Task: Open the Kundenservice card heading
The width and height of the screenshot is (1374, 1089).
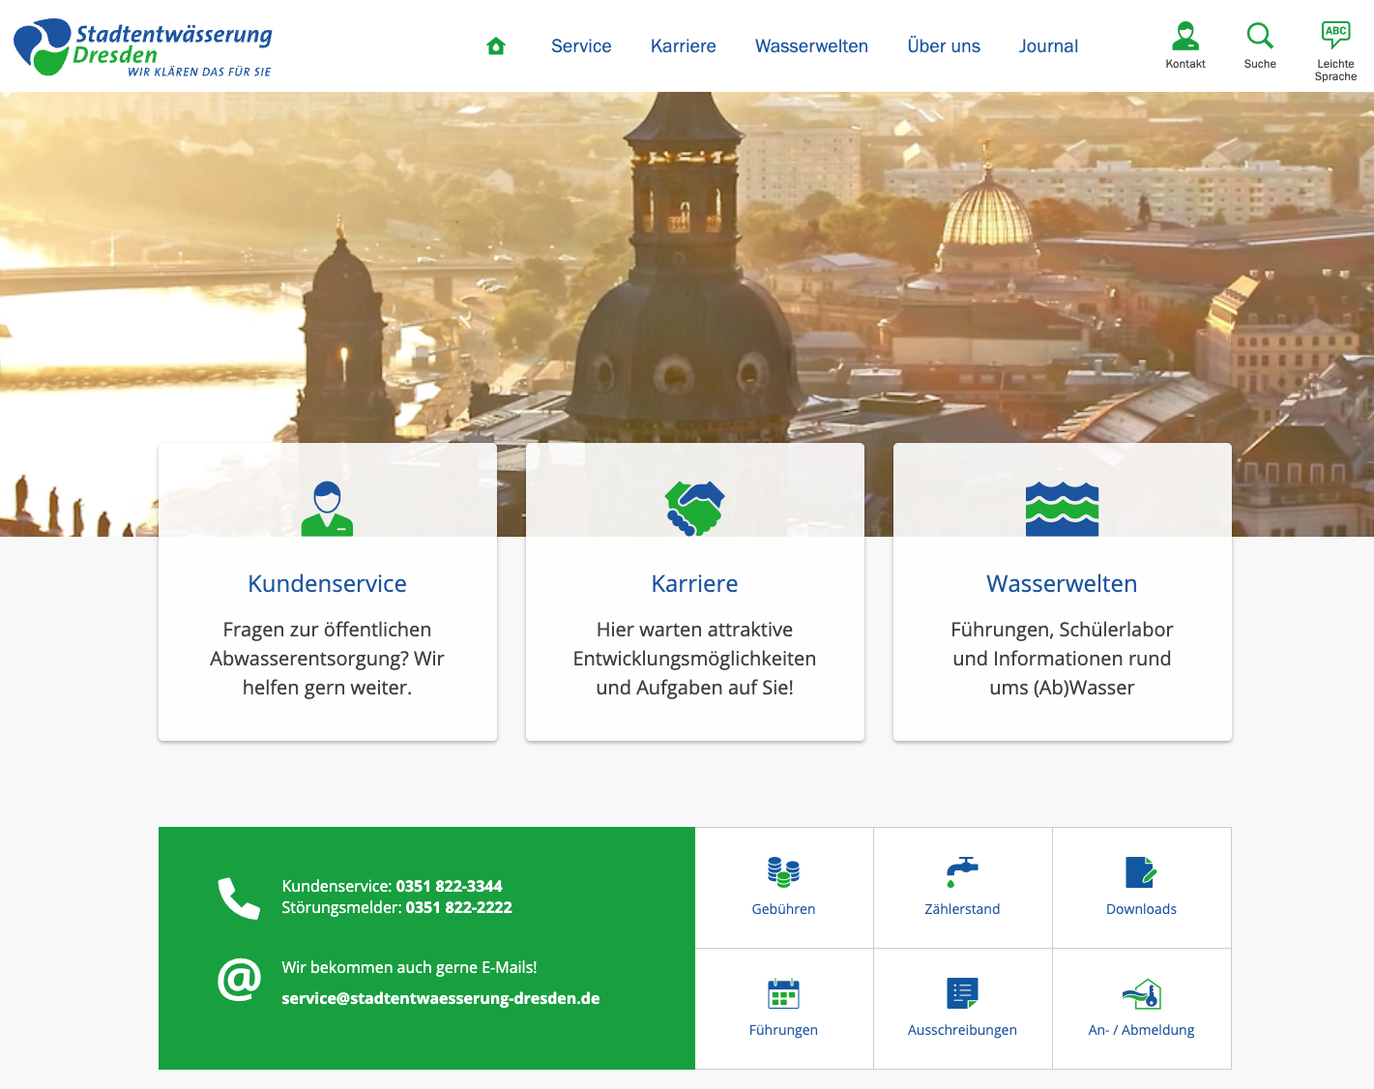Action: (x=327, y=583)
